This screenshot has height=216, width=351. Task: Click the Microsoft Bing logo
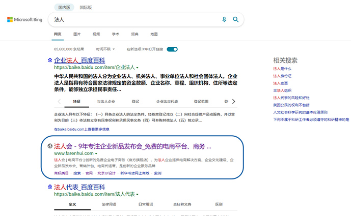[x=24, y=19]
